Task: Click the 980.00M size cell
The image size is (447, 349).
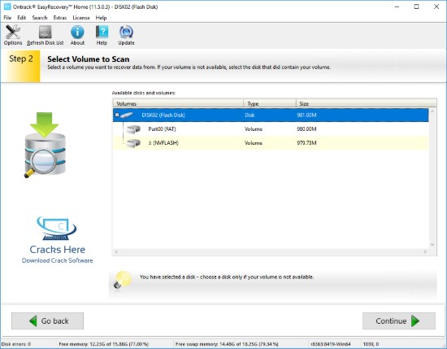Action: coord(306,129)
